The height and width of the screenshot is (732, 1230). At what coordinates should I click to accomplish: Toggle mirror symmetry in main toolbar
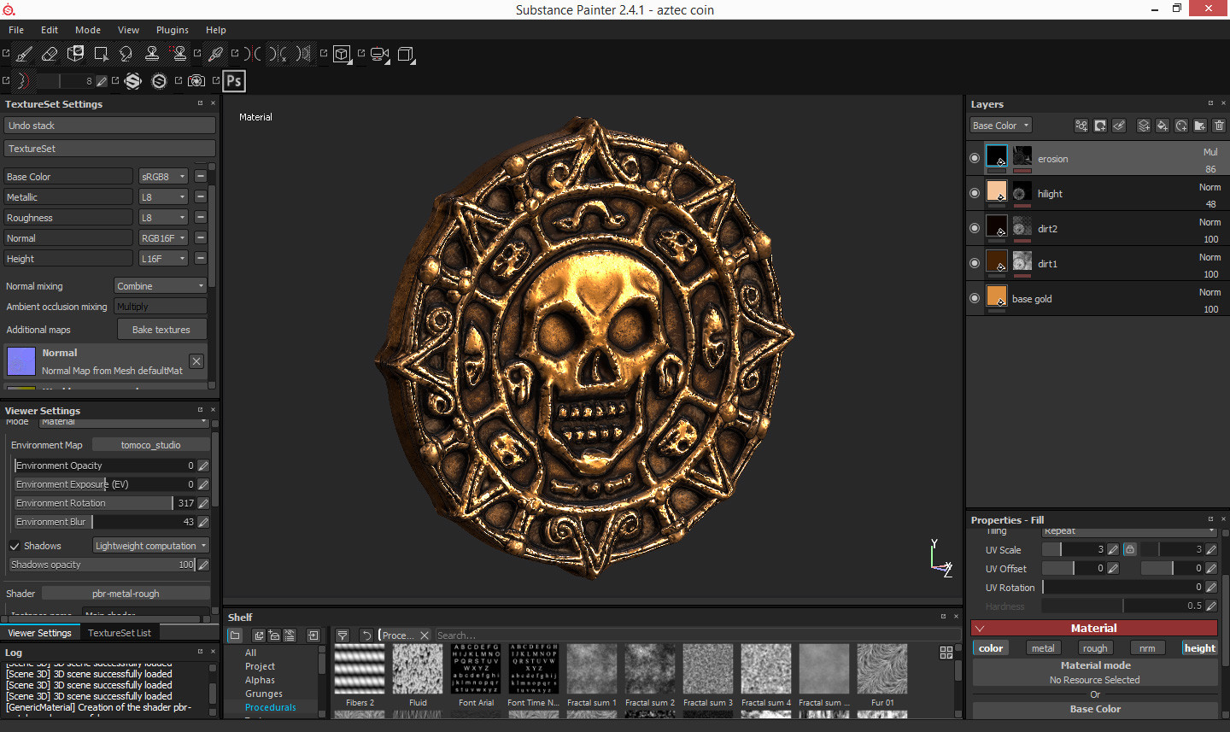(x=252, y=55)
